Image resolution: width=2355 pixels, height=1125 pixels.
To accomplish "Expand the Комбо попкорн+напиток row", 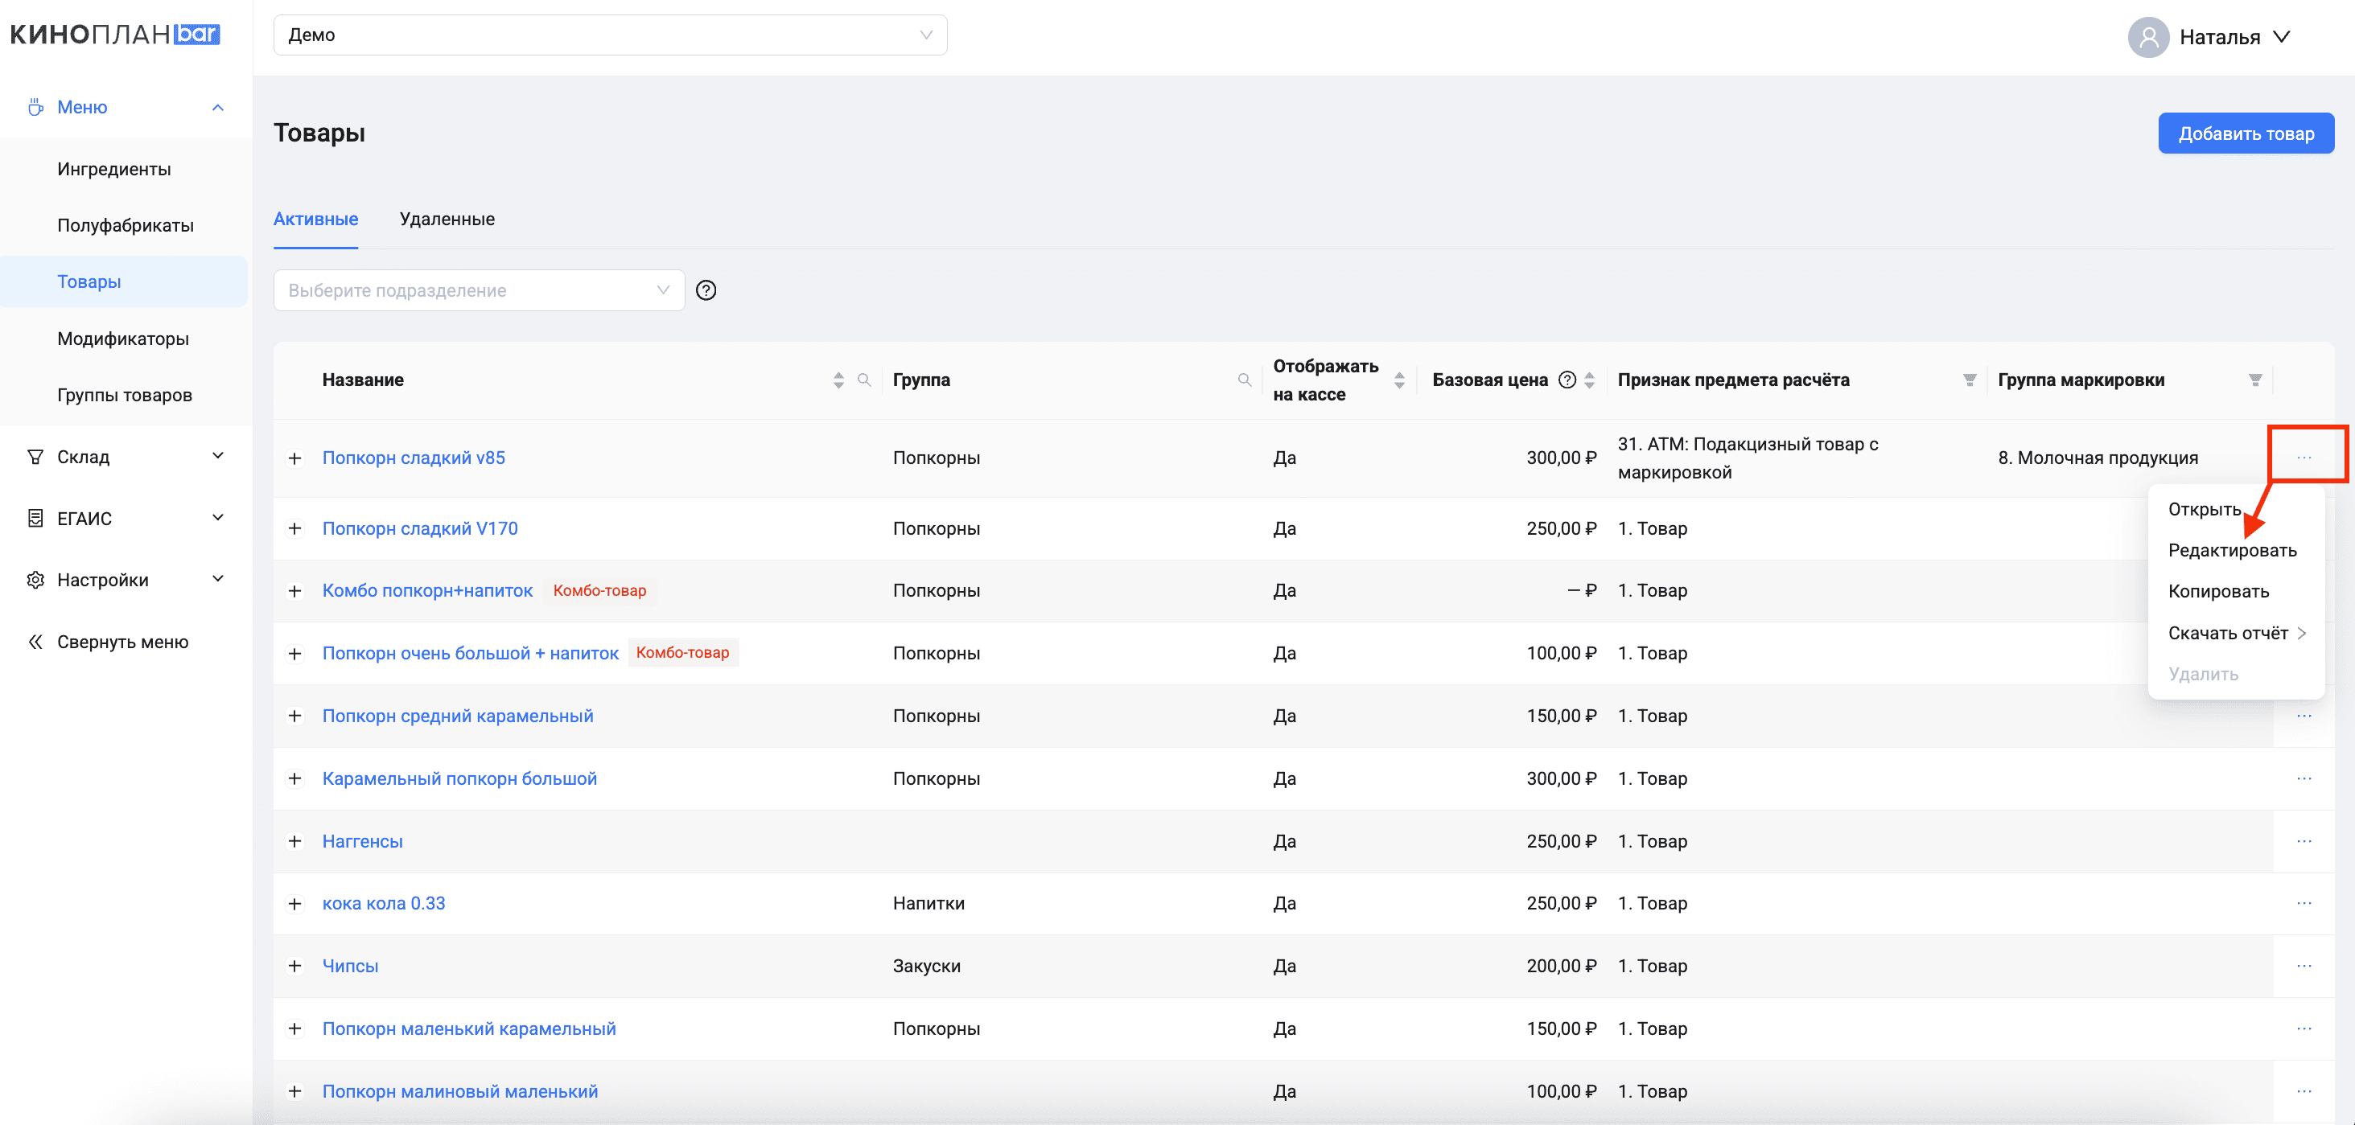I will [x=294, y=591].
